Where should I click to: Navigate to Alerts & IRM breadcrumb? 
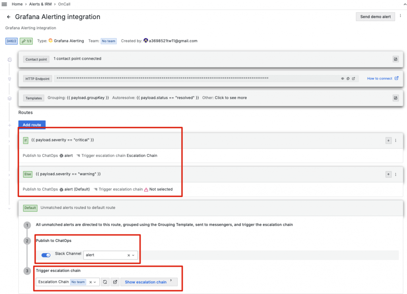40,4
